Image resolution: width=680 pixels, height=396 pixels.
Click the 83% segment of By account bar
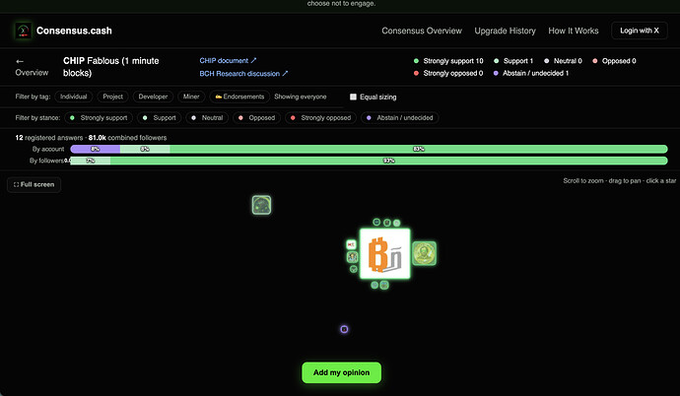(419, 149)
